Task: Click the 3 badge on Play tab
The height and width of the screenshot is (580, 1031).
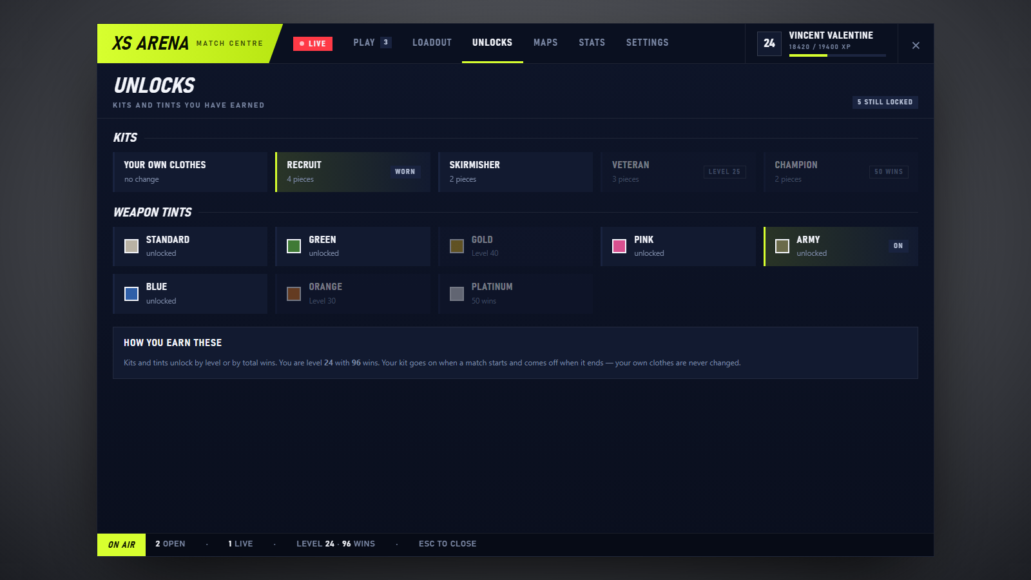Action: click(x=386, y=43)
